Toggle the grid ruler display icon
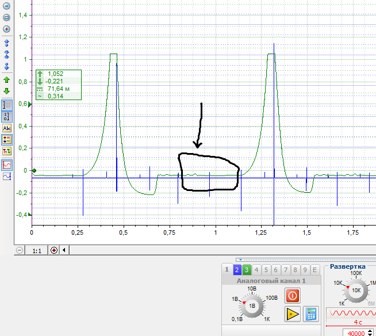This screenshot has height=336, width=376. click(7, 105)
